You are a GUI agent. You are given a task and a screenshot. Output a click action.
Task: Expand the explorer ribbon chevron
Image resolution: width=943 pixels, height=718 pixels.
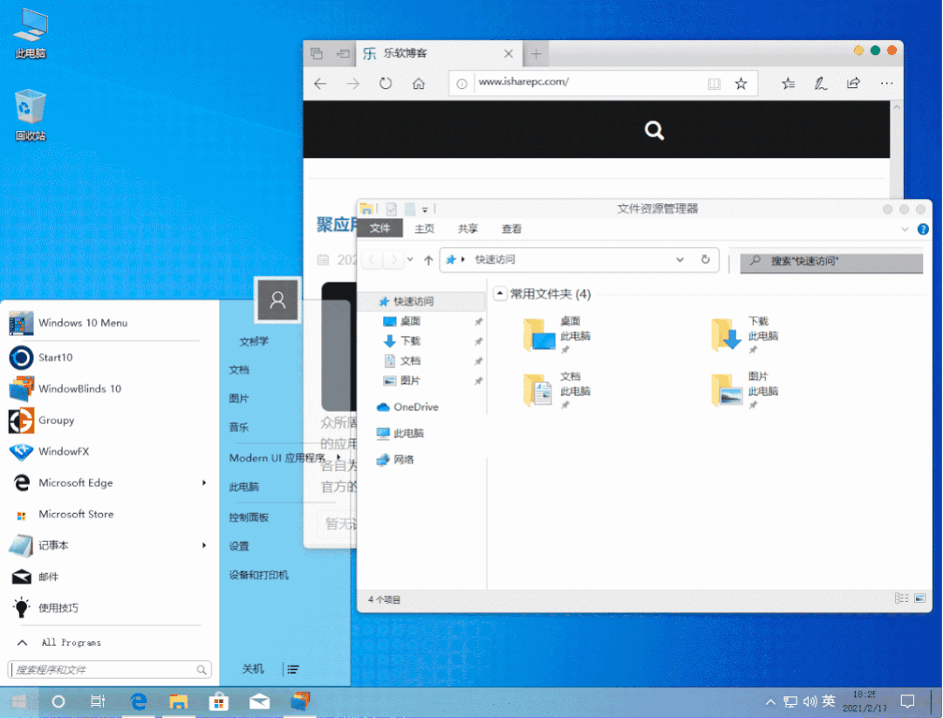pyautogui.click(x=905, y=229)
